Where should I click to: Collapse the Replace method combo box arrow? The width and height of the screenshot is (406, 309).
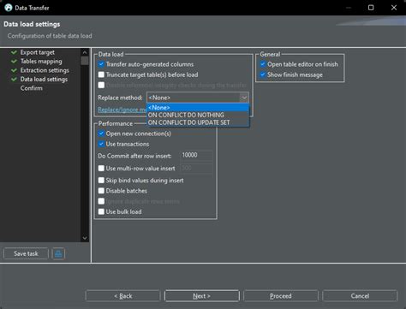pos(244,98)
